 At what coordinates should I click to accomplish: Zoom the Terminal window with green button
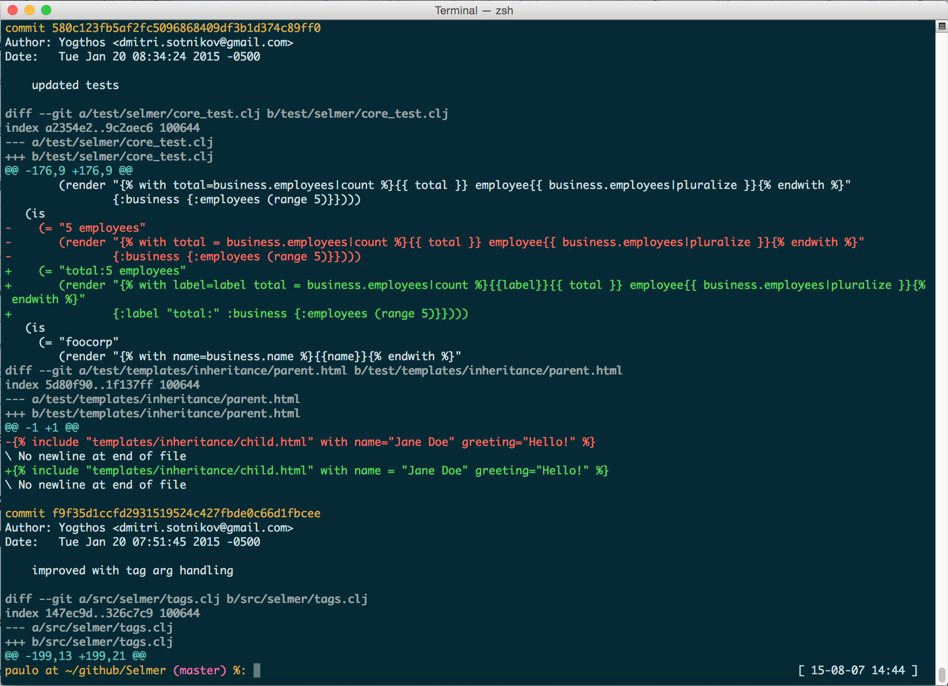tap(46, 10)
